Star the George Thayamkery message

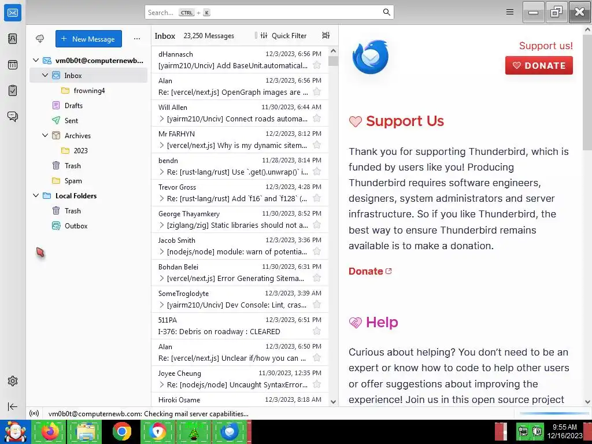point(317,225)
